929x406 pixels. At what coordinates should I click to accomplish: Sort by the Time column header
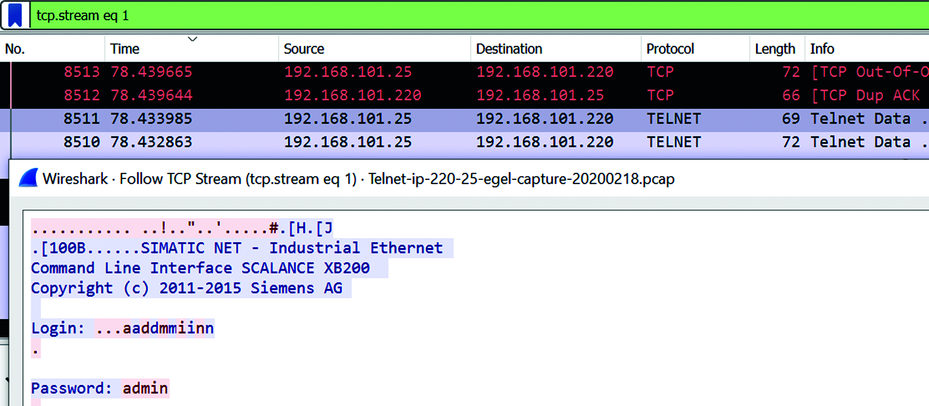coord(125,49)
